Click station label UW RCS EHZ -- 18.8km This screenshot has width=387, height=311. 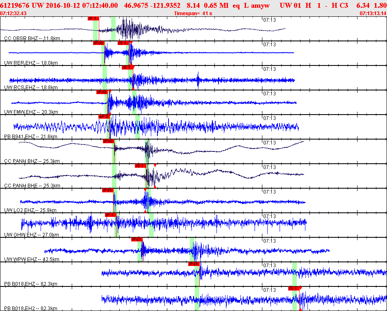(31, 88)
